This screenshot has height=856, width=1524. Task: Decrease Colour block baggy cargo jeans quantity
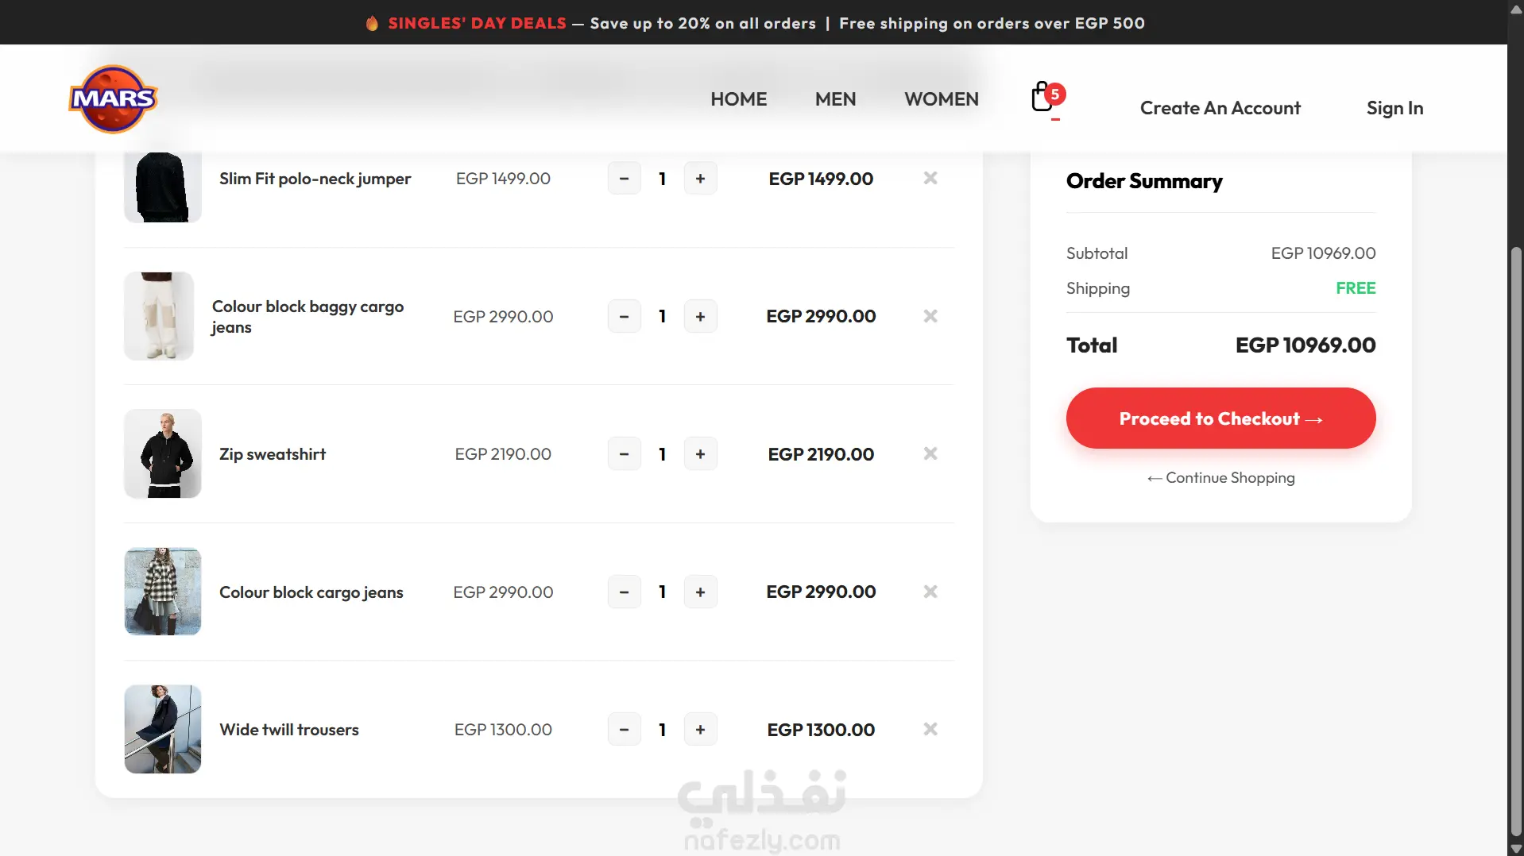625,316
